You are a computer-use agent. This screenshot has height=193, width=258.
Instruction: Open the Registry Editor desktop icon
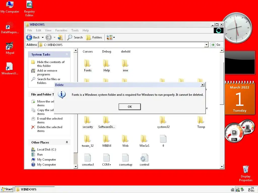(29, 9)
